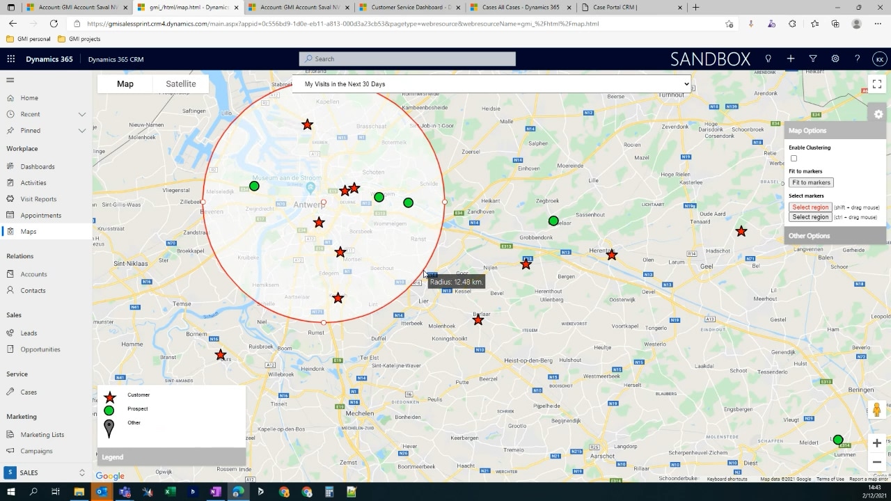Open the Windows Start menu
Screen dimensions: 891x501
click(x=10, y=492)
